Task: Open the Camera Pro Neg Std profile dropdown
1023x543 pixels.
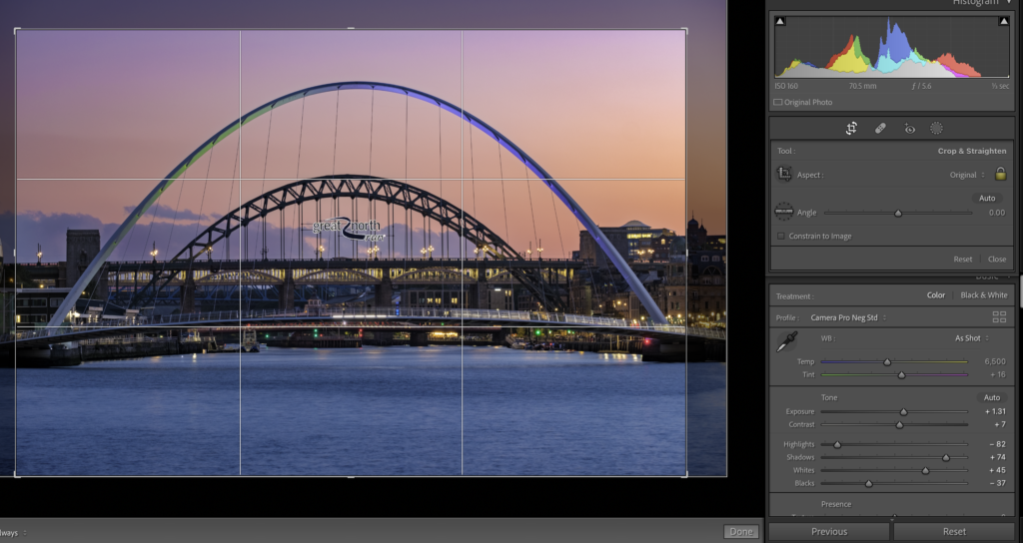Action: [848, 317]
